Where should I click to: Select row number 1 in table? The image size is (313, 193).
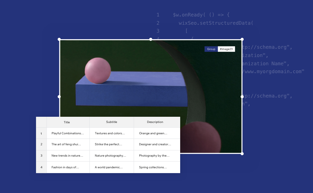click(41, 133)
